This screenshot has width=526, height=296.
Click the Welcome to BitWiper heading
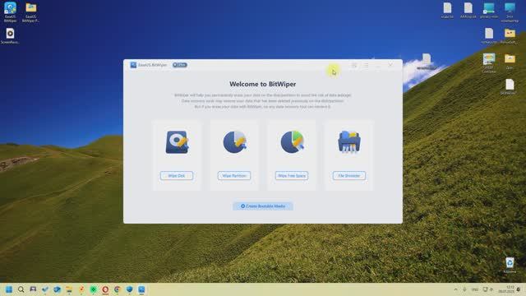click(x=263, y=84)
